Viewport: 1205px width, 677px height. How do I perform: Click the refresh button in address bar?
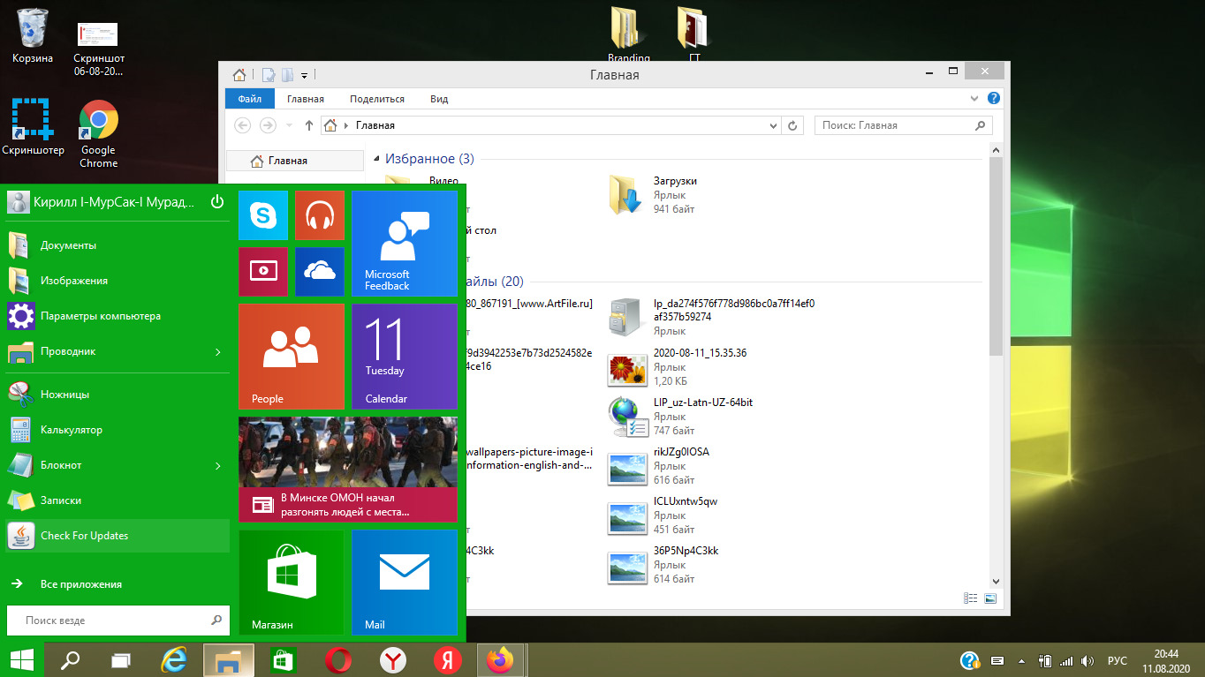tap(792, 125)
